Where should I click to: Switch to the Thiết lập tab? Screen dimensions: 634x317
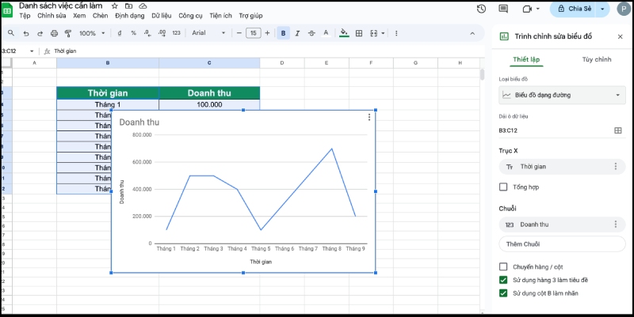click(526, 59)
